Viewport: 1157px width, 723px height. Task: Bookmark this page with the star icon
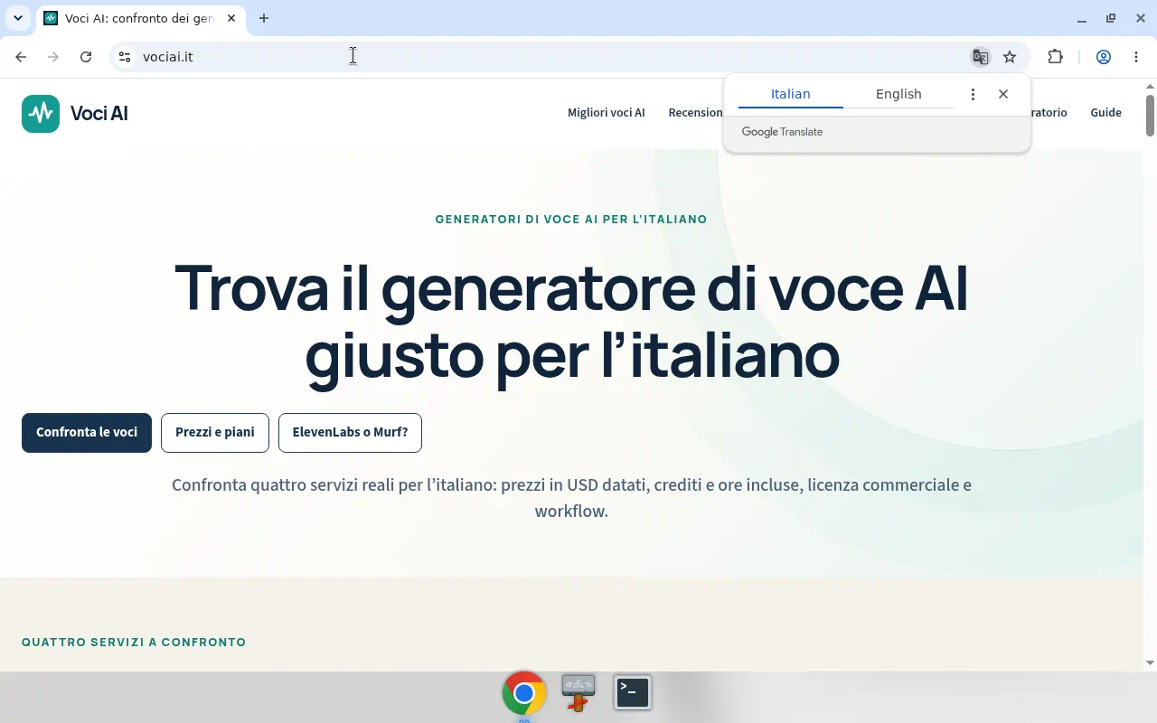point(1010,57)
